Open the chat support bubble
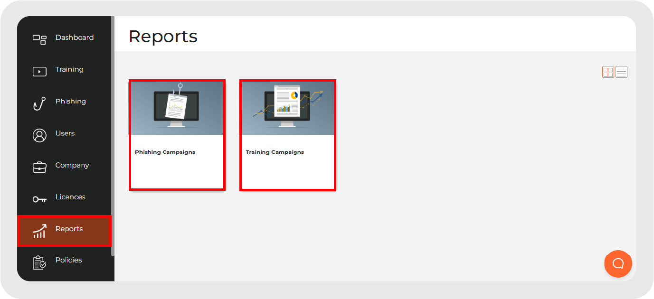Image resolution: width=654 pixels, height=299 pixels. coord(618,264)
